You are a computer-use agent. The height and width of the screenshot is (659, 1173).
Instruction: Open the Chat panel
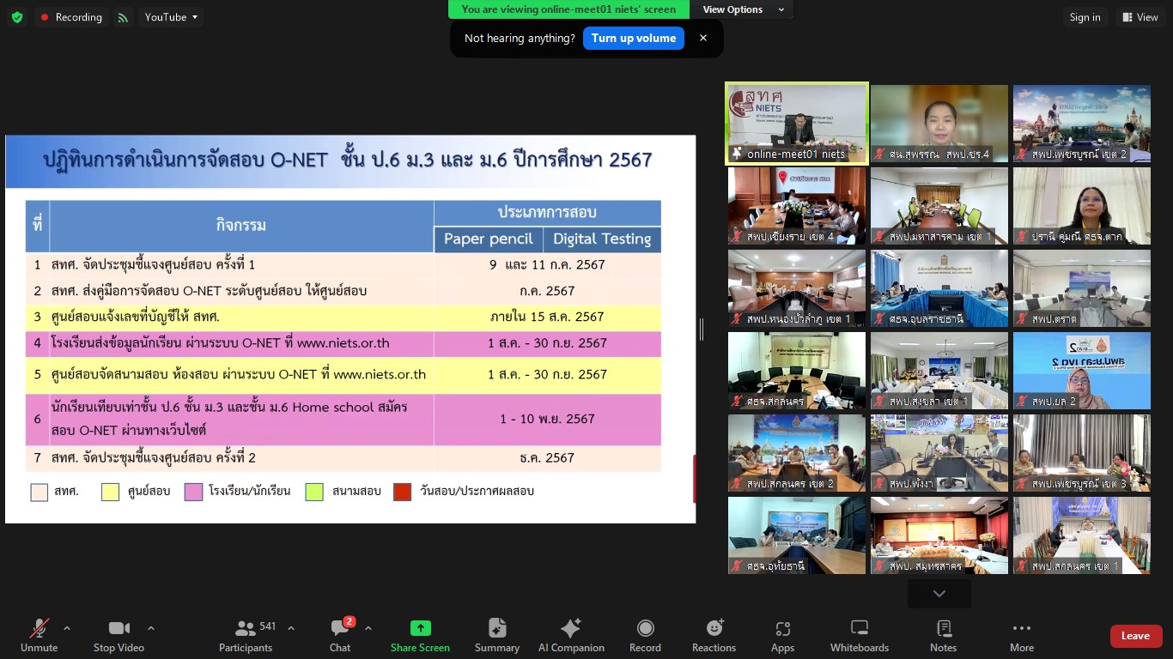click(x=340, y=636)
